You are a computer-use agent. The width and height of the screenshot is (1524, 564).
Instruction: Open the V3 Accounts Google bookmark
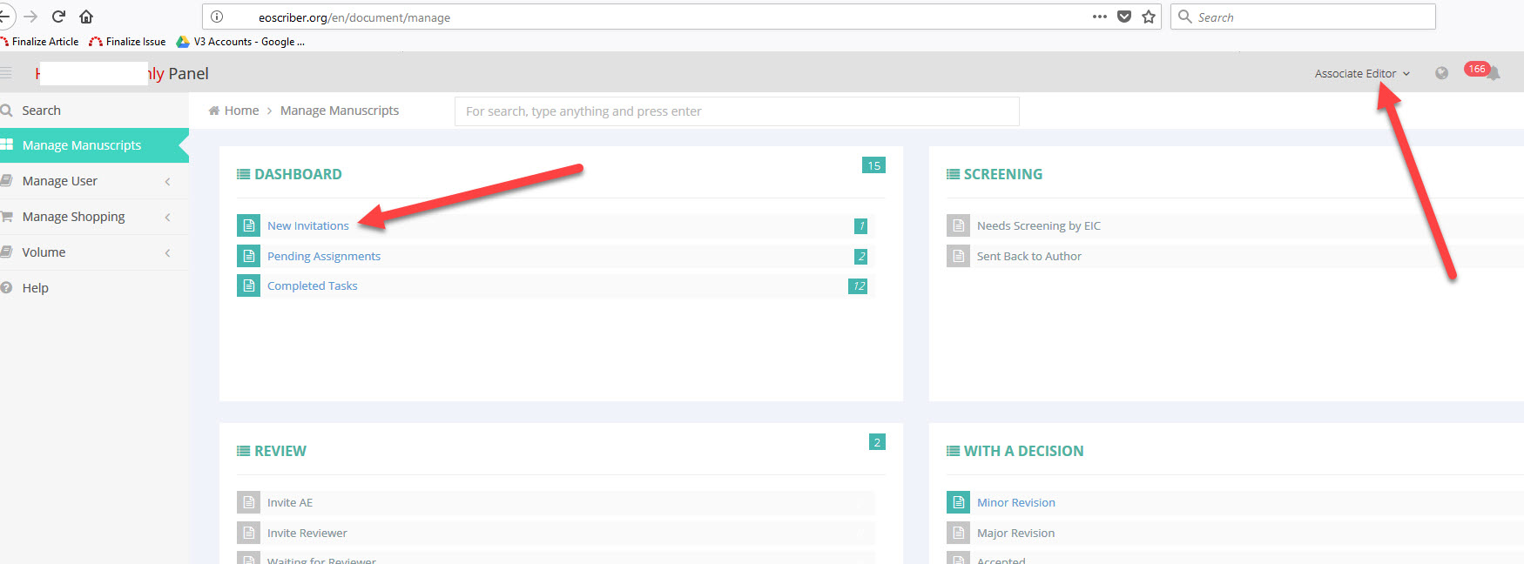coord(240,41)
